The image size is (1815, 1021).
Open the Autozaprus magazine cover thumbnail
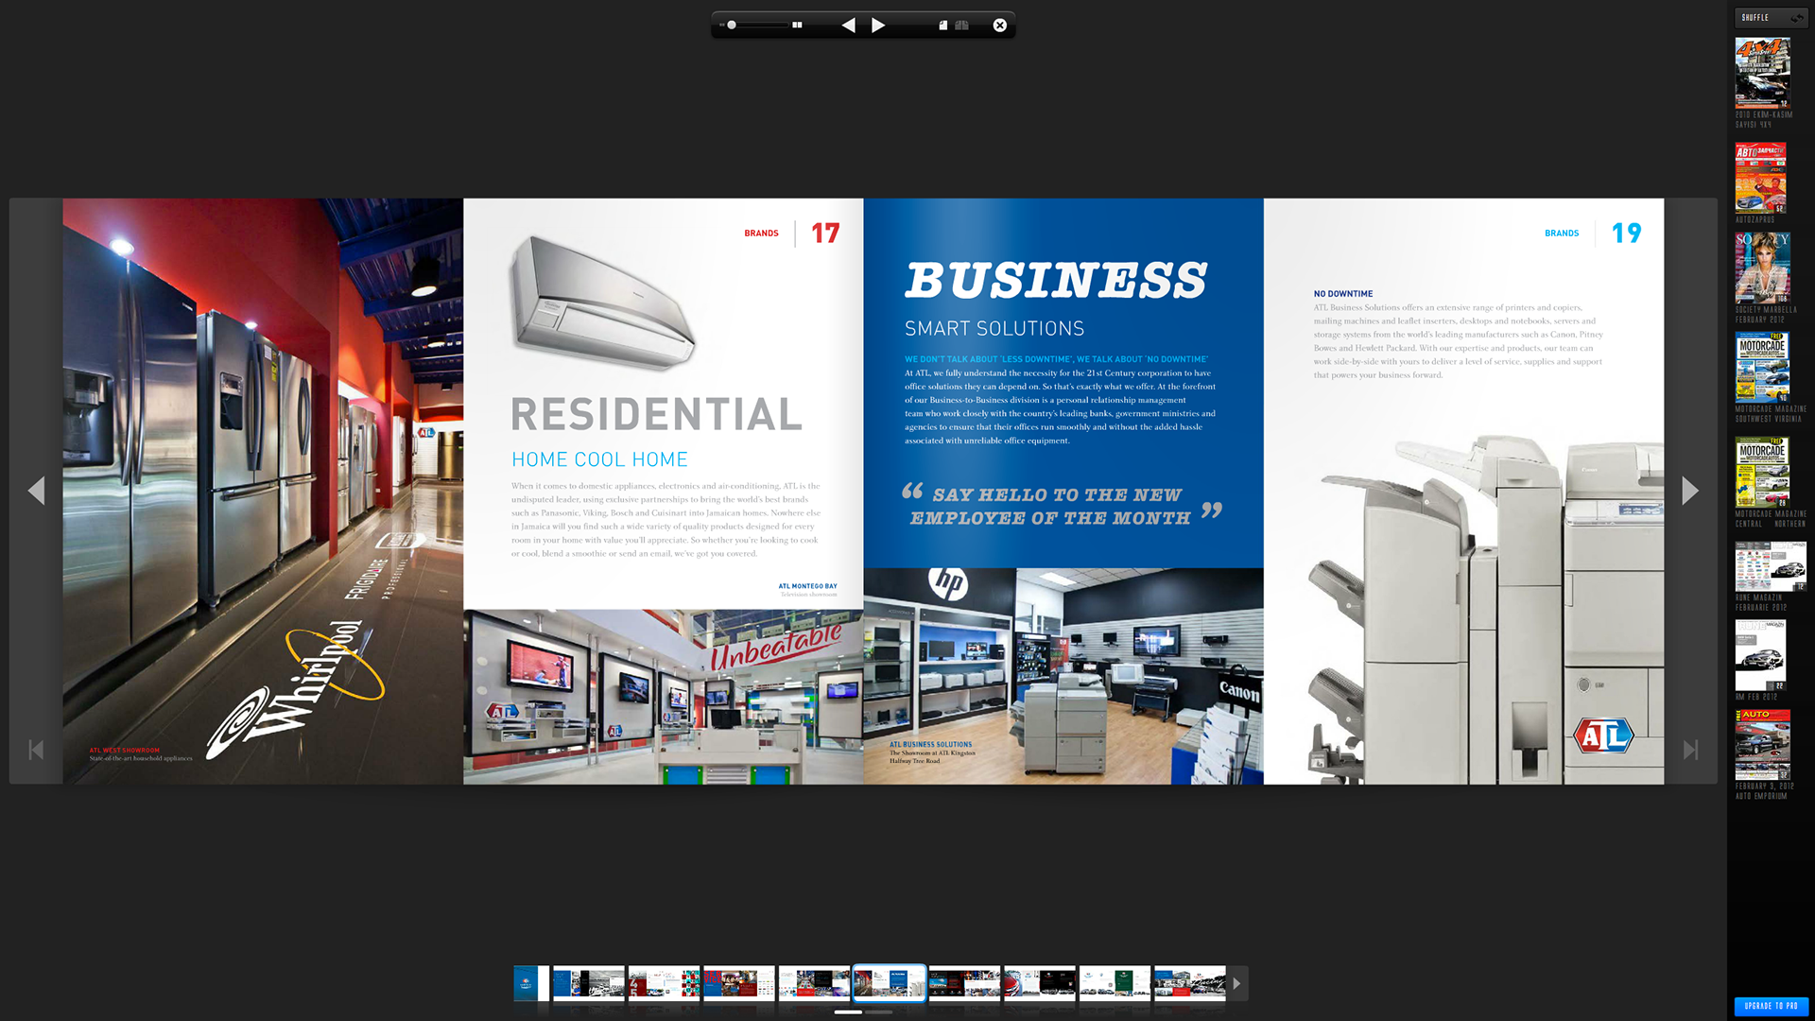[1760, 178]
